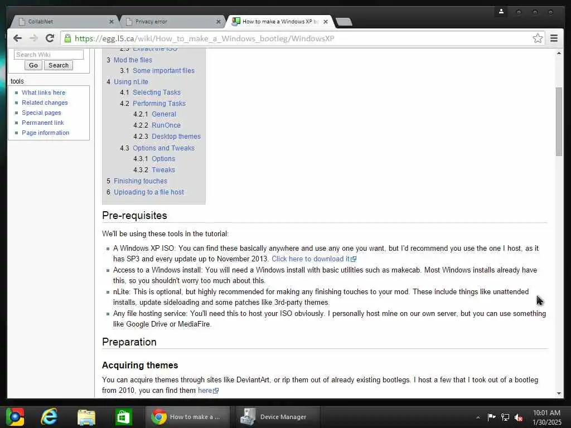Viewport: 571px width, 428px height.
Task: Close the How to make a Windows XP tab
Action: [326, 22]
